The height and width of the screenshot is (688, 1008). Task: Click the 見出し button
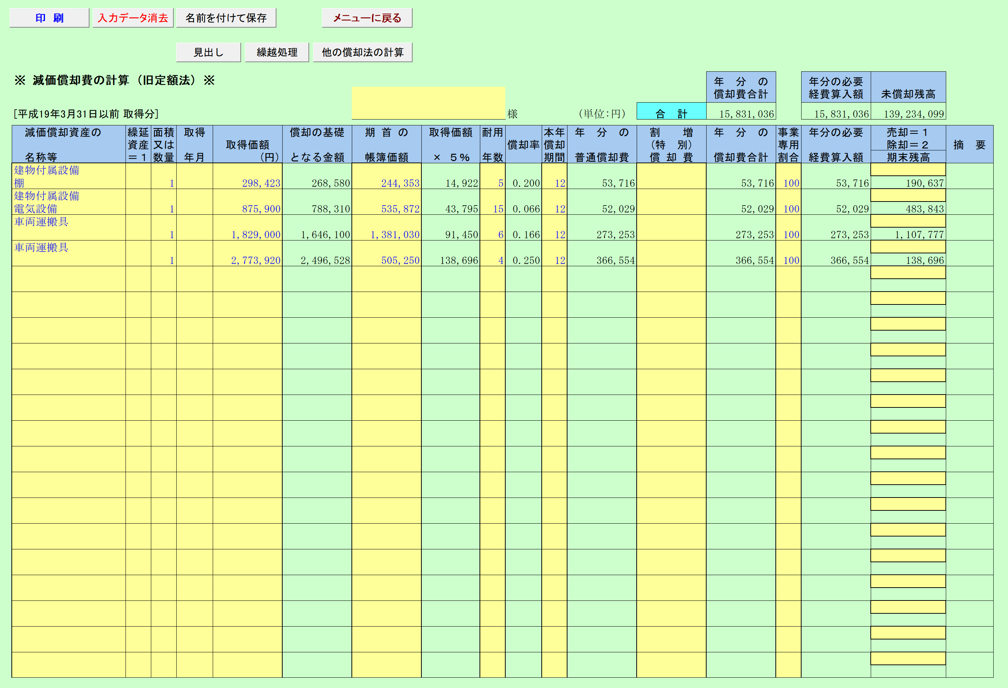pyautogui.click(x=209, y=52)
